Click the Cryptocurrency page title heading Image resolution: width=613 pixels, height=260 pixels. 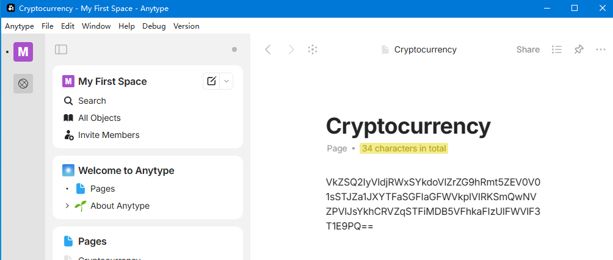pyautogui.click(x=408, y=126)
